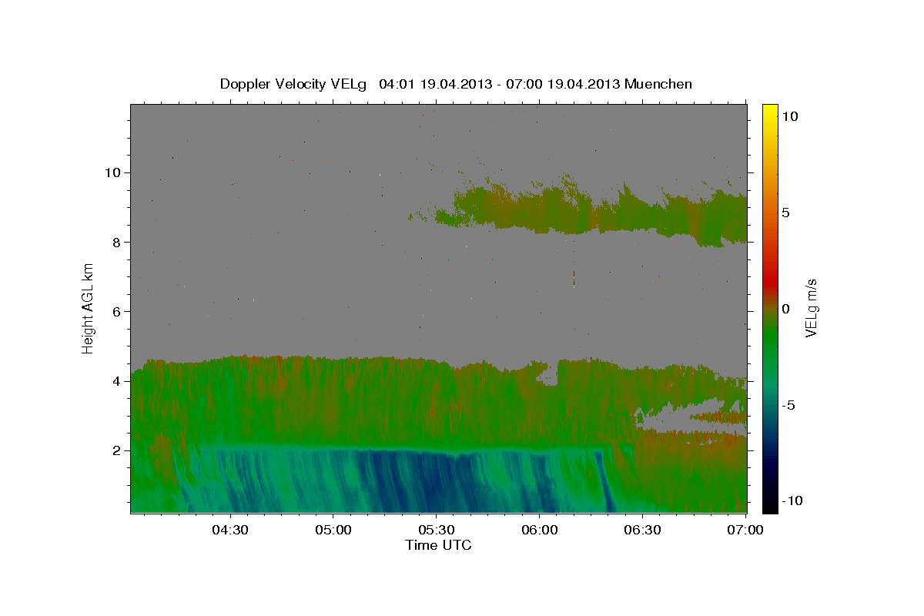Click the 'VELg m/s' colorbar title
Screen dimensions: 924x616
(811, 308)
